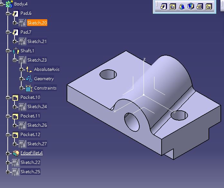Click the EdgeFillet.4 feature icon
Viewport: 224px width, 188px height.
[x=16, y=153]
